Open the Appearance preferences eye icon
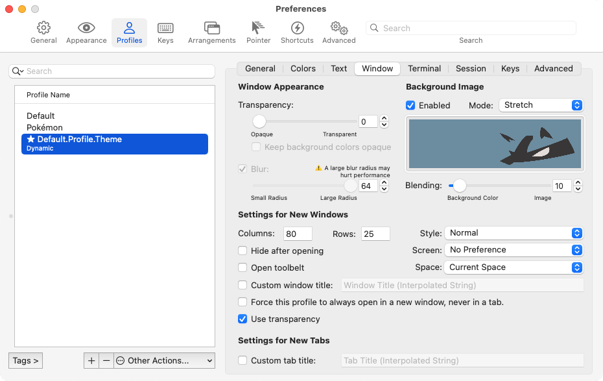 pos(86,29)
